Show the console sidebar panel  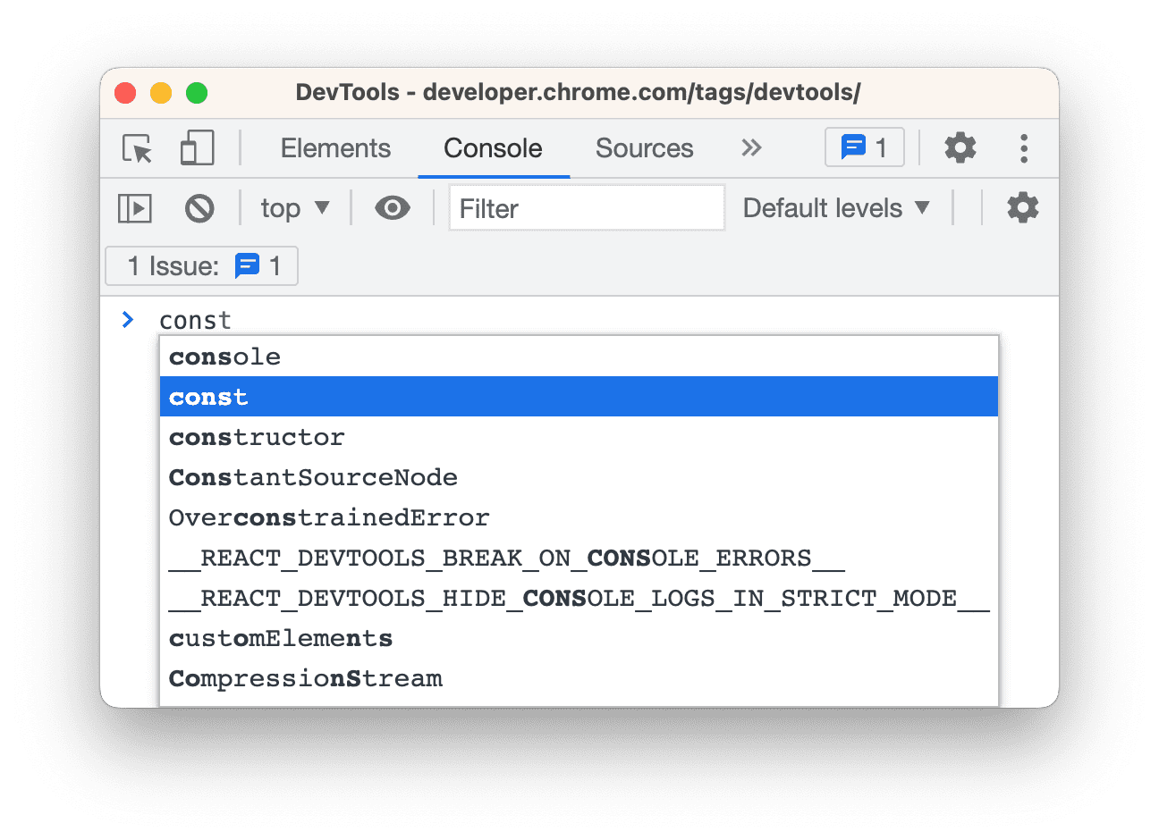pos(134,207)
